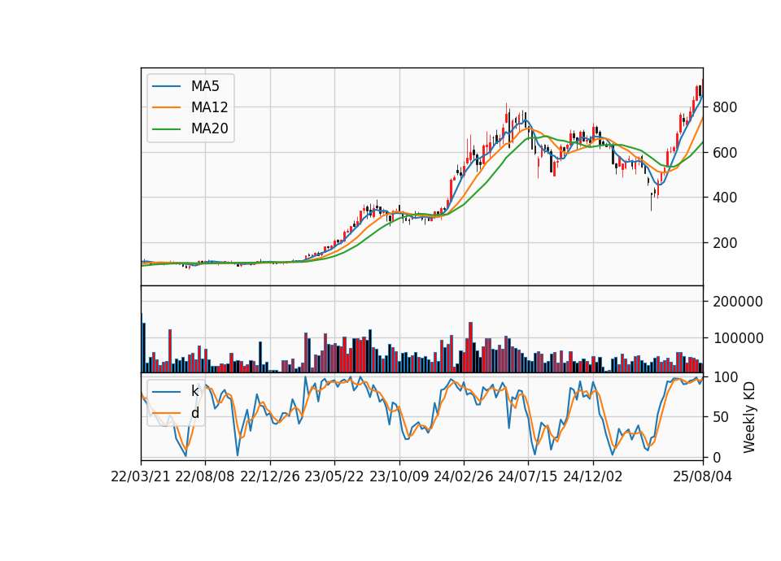Click the 0 tick on KD axis

point(717,458)
